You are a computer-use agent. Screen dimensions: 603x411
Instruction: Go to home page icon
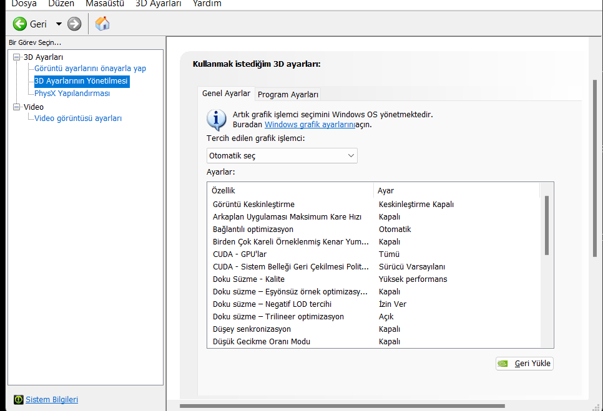point(102,24)
